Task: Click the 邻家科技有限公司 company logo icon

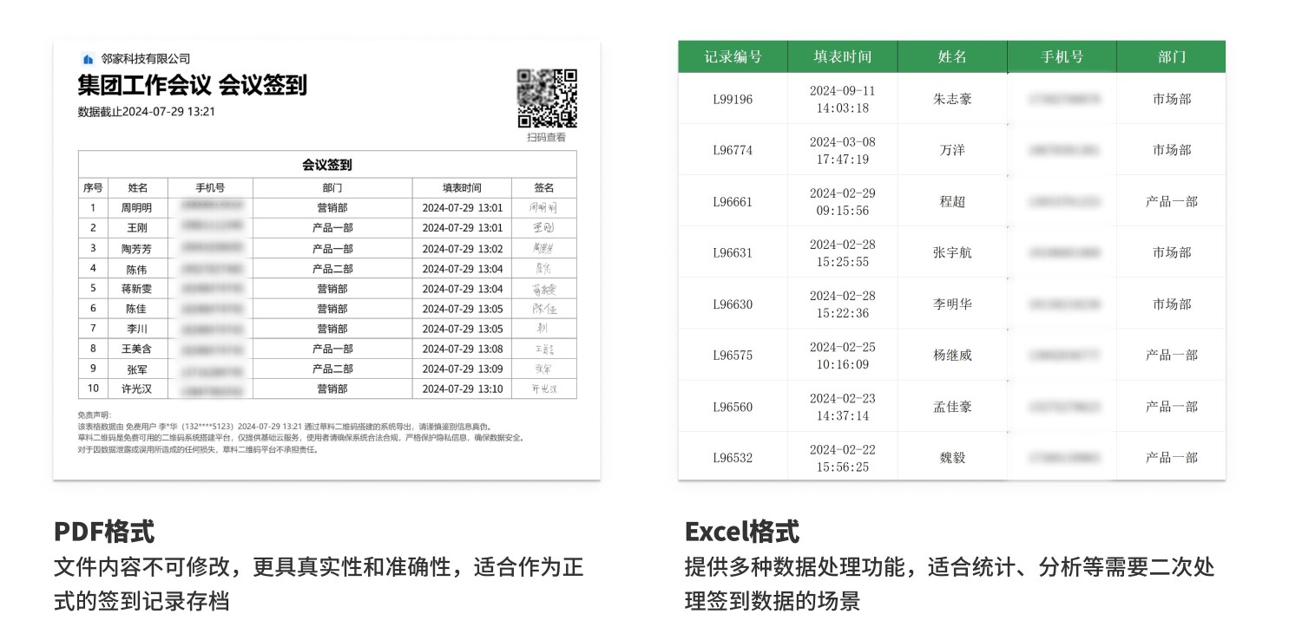Action: [88, 59]
